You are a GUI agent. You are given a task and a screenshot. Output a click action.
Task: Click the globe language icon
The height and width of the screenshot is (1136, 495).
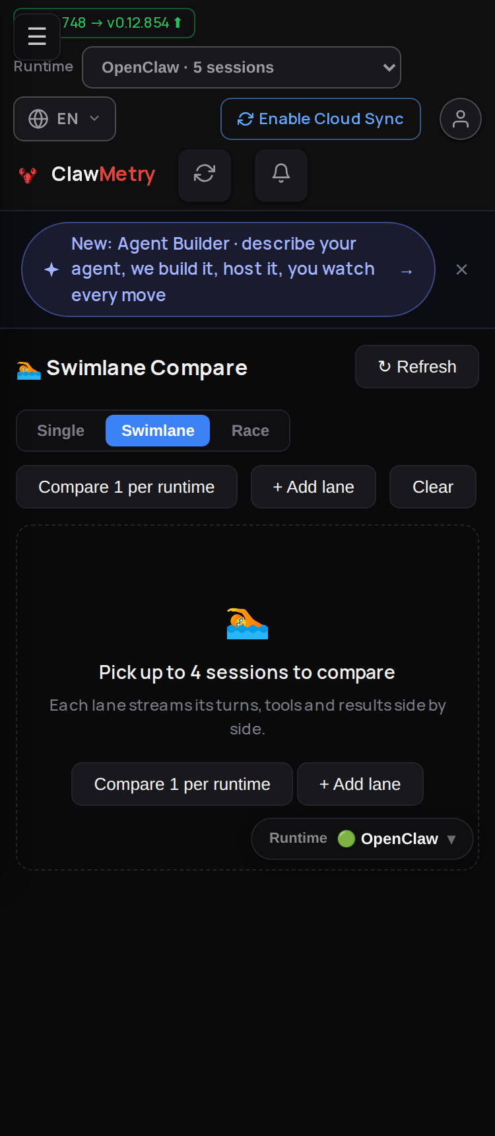pyautogui.click(x=38, y=119)
